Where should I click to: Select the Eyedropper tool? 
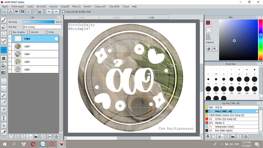pos(4,132)
